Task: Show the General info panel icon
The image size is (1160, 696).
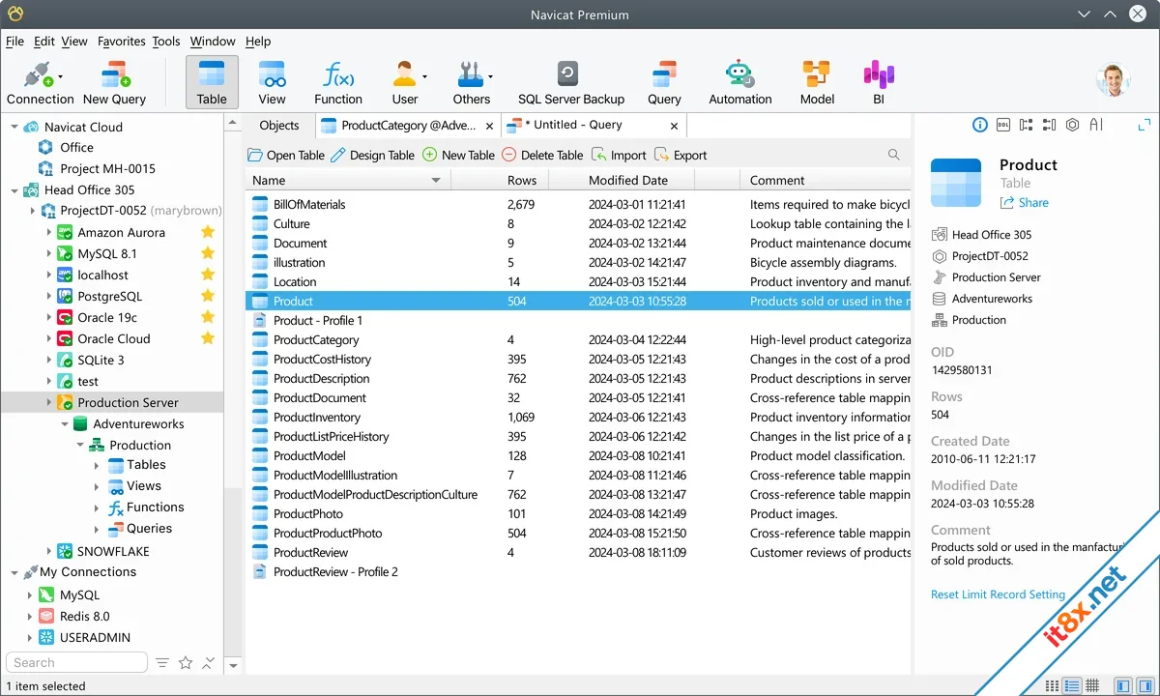Action: click(979, 125)
